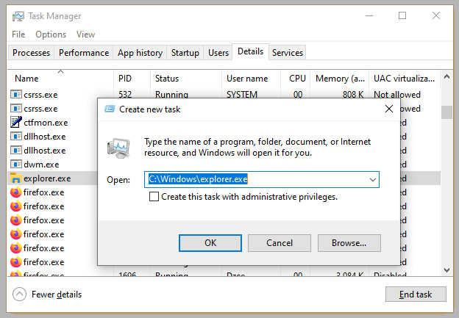Click the computer monitor icon in the dialog

[x=118, y=148]
